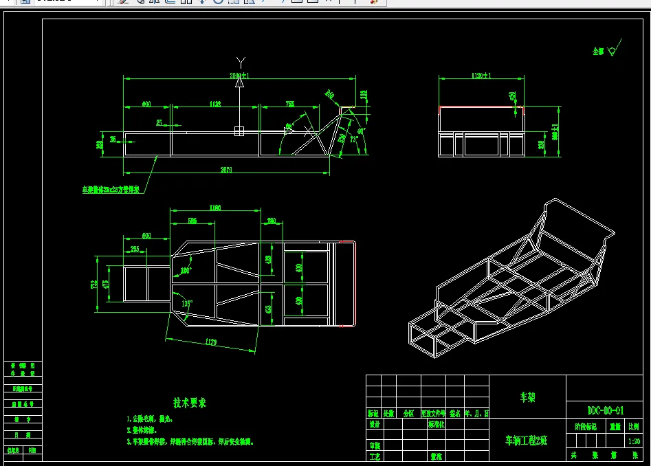Select the 100° angle dimension
The width and height of the screenshot is (651, 466).
tap(186, 271)
